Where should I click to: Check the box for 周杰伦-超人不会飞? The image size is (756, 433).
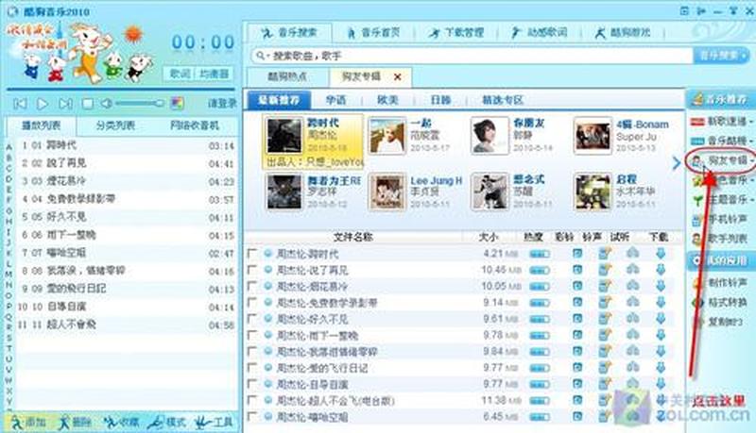point(251,400)
